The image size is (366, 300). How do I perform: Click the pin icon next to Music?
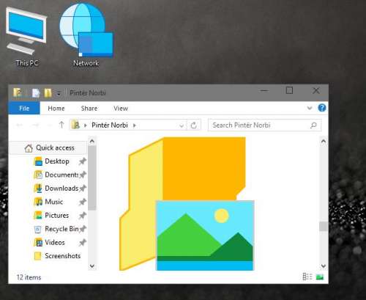83,202
